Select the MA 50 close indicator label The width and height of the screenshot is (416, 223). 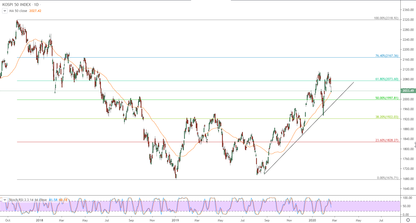click(x=18, y=11)
